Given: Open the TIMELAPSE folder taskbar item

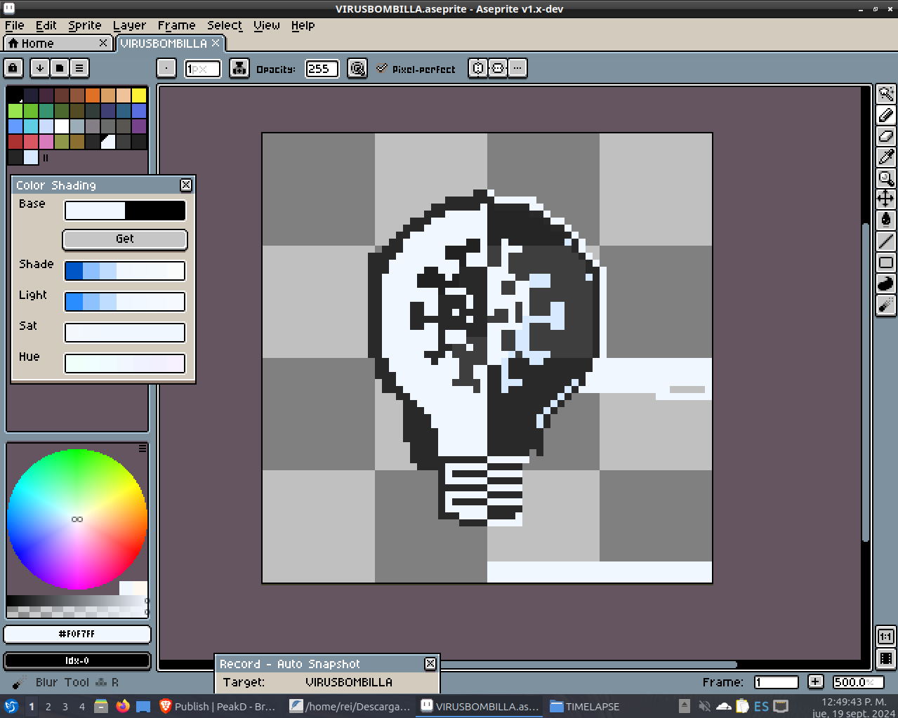Looking at the screenshot, I should [x=585, y=707].
